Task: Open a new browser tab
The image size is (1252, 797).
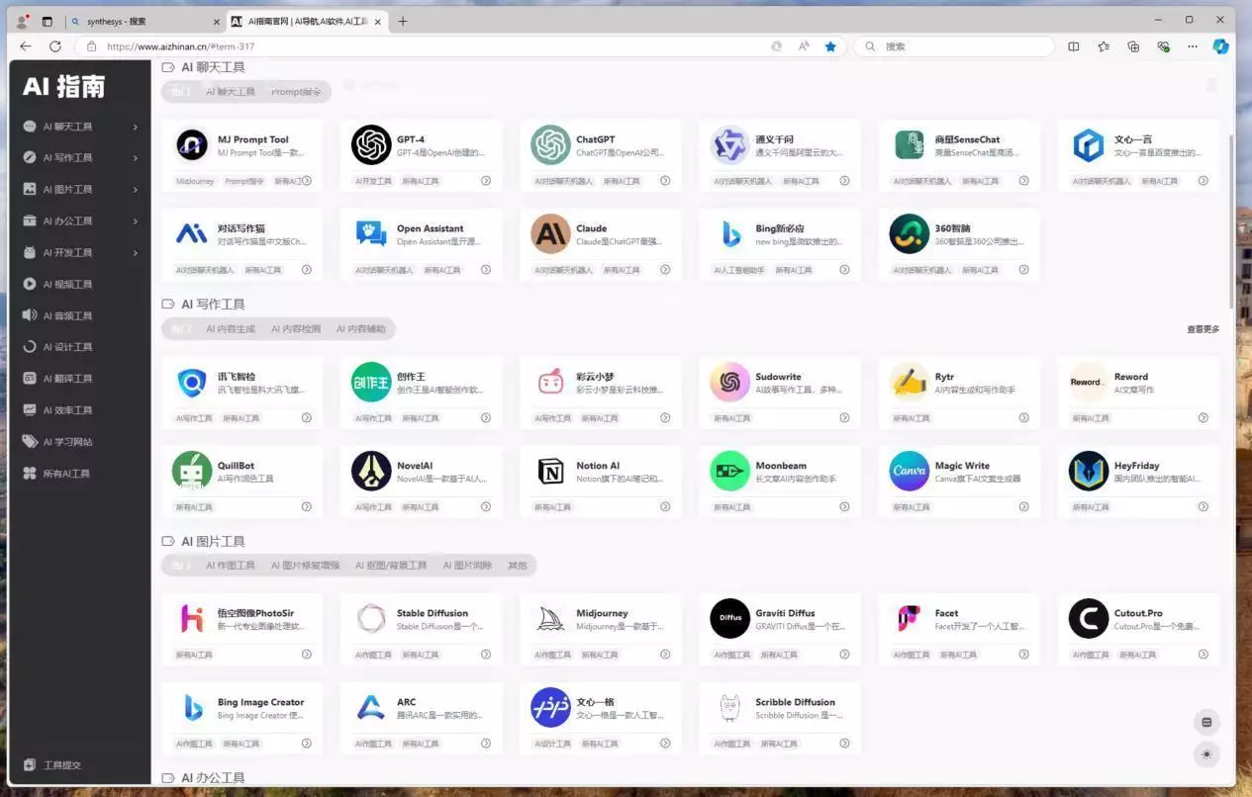Action: 402,21
